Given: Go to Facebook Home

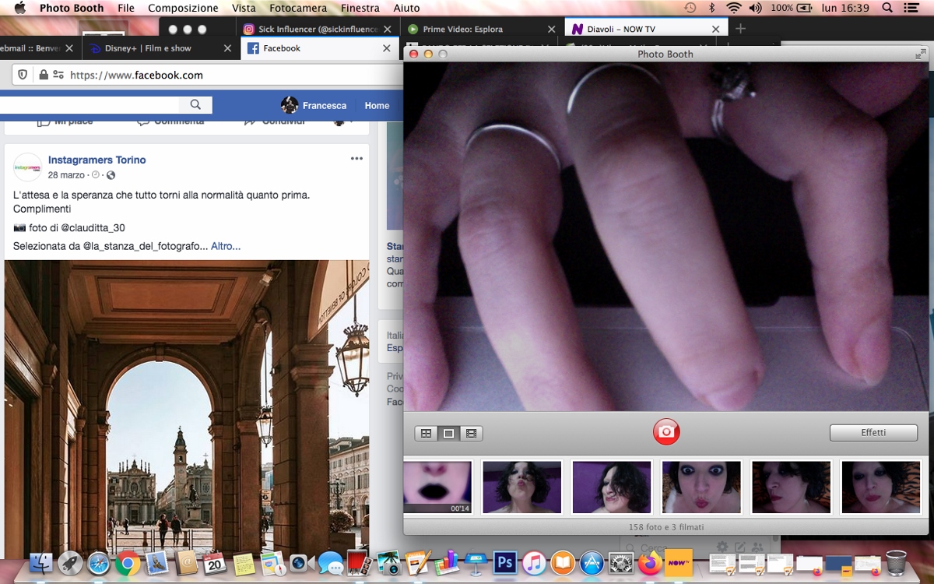Looking at the screenshot, I should (x=377, y=105).
